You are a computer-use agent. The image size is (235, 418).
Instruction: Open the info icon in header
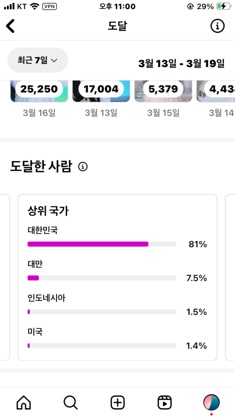pos(218,26)
